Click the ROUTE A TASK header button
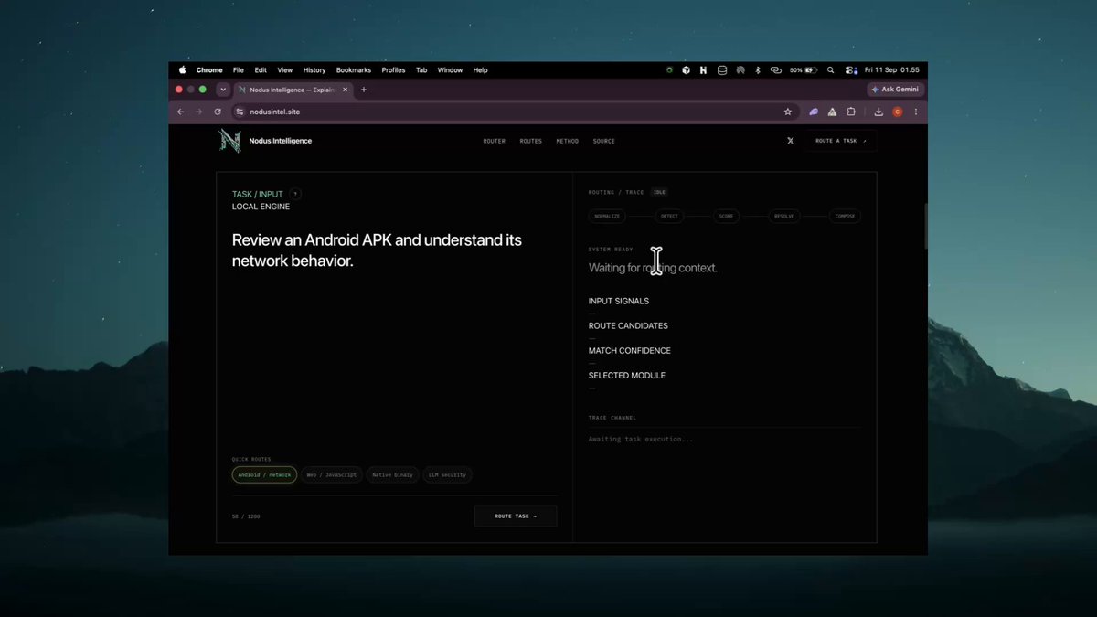Viewport: 1097px width, 617px height. tap(841, 141)
